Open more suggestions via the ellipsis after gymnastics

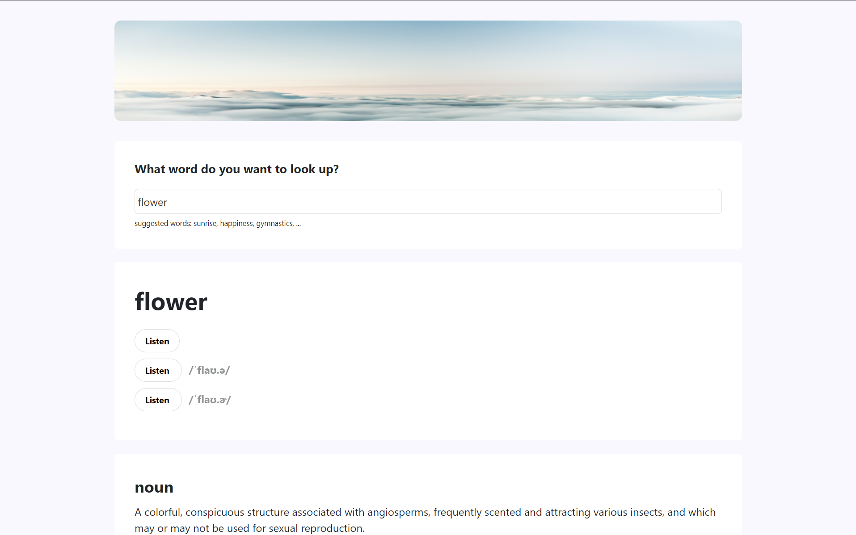point(299,223)
